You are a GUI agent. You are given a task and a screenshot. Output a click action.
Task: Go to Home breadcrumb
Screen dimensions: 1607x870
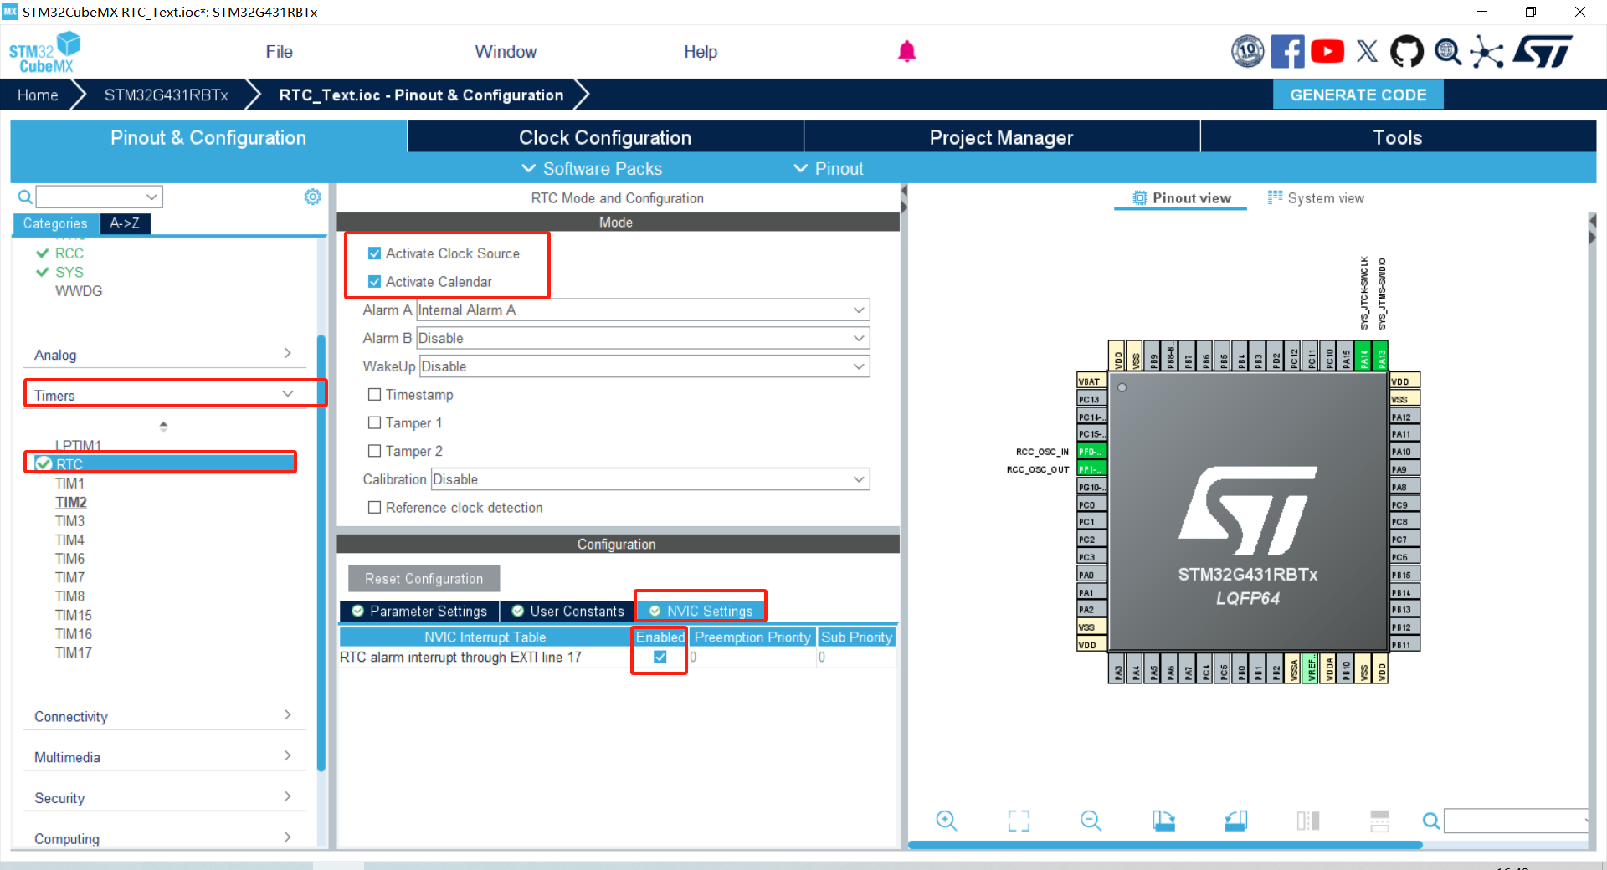click(x=38, y=95)
